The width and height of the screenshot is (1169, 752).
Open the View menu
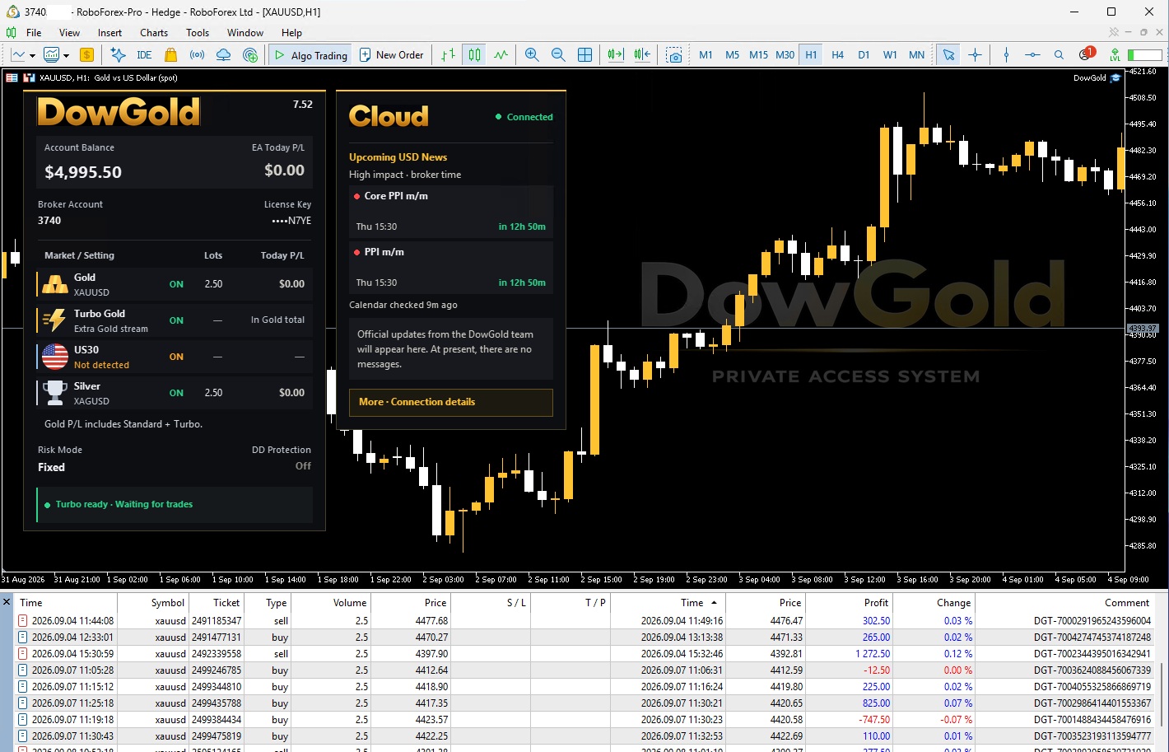click(x=70, y=33)
